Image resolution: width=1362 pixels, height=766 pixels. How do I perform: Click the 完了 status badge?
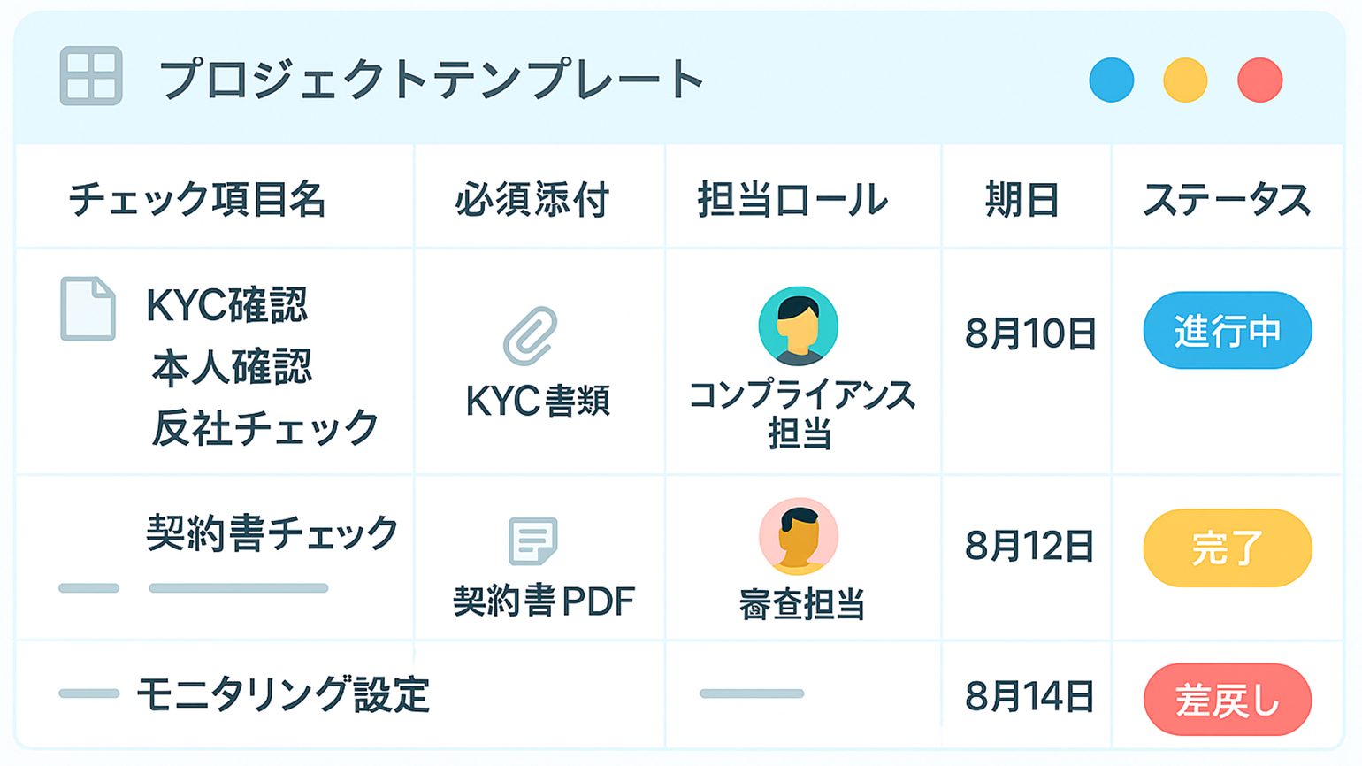pos(1227,548)
